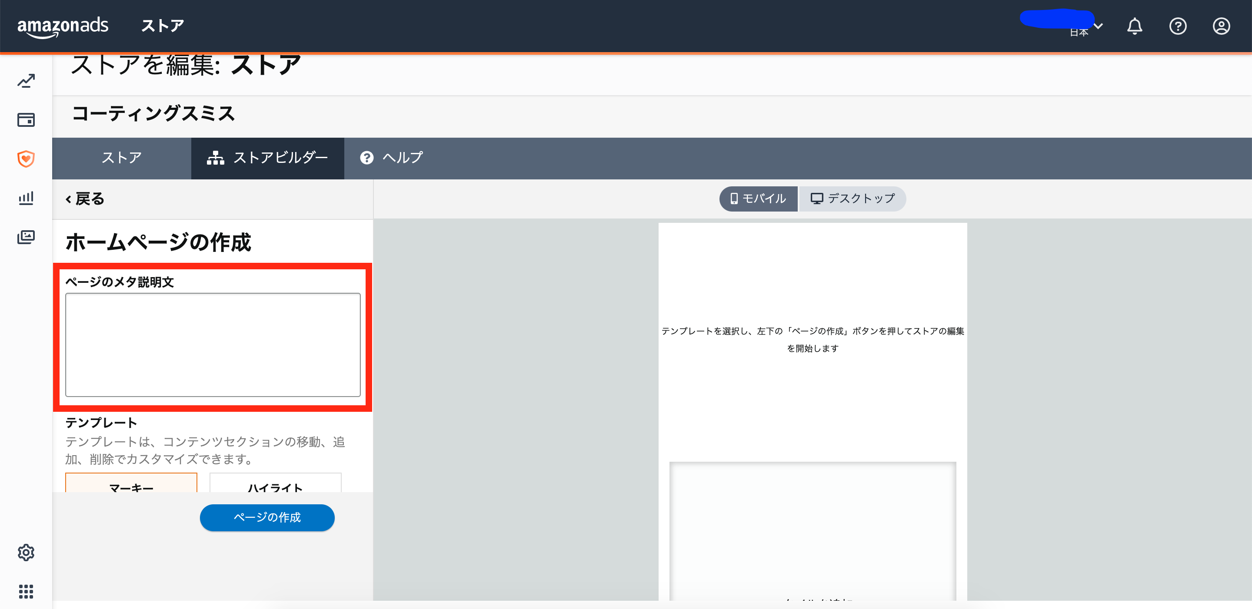The height and width of the screenshot is (609, 1252).
Task: Select the デスクトップ preview toggle
Action: [852, 199]
